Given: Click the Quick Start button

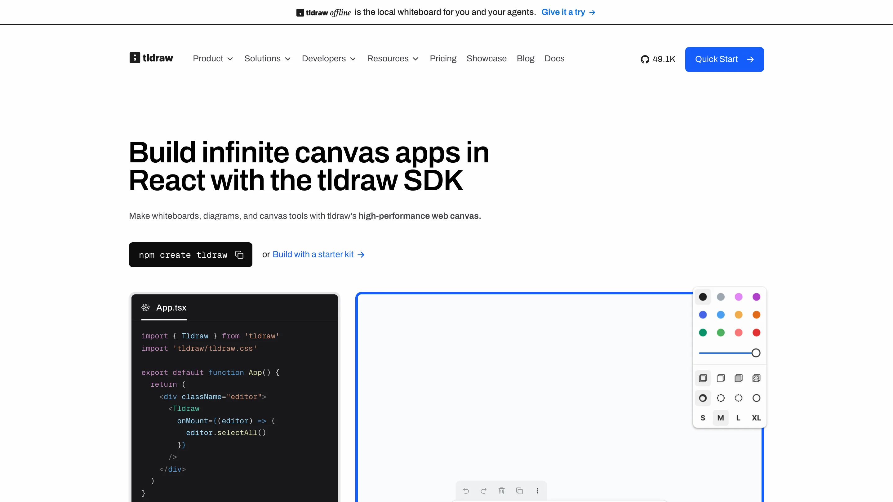Looking at the screenshot, I should pos(724,59).
